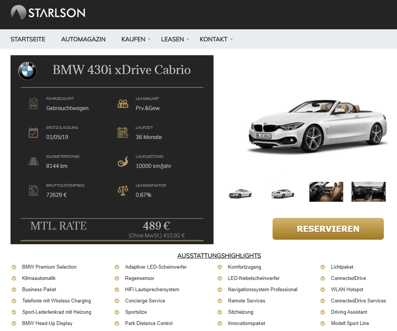
Task: Click the BMW Head-Up Display item
Action: (47, 323)
